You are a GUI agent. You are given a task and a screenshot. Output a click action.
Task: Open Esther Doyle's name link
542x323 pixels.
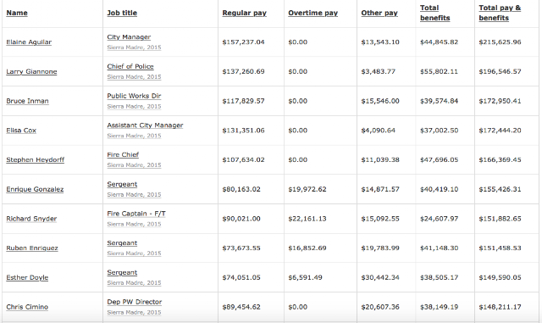(x=27, y=277)
